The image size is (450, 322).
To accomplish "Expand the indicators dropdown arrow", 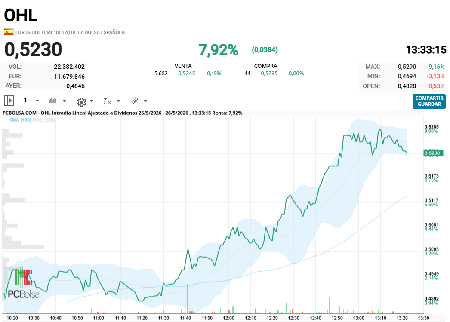I will pyautogui.click(x=119, y=101).
